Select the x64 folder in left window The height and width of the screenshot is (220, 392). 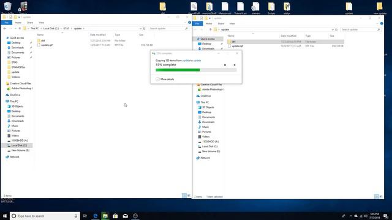43,41
